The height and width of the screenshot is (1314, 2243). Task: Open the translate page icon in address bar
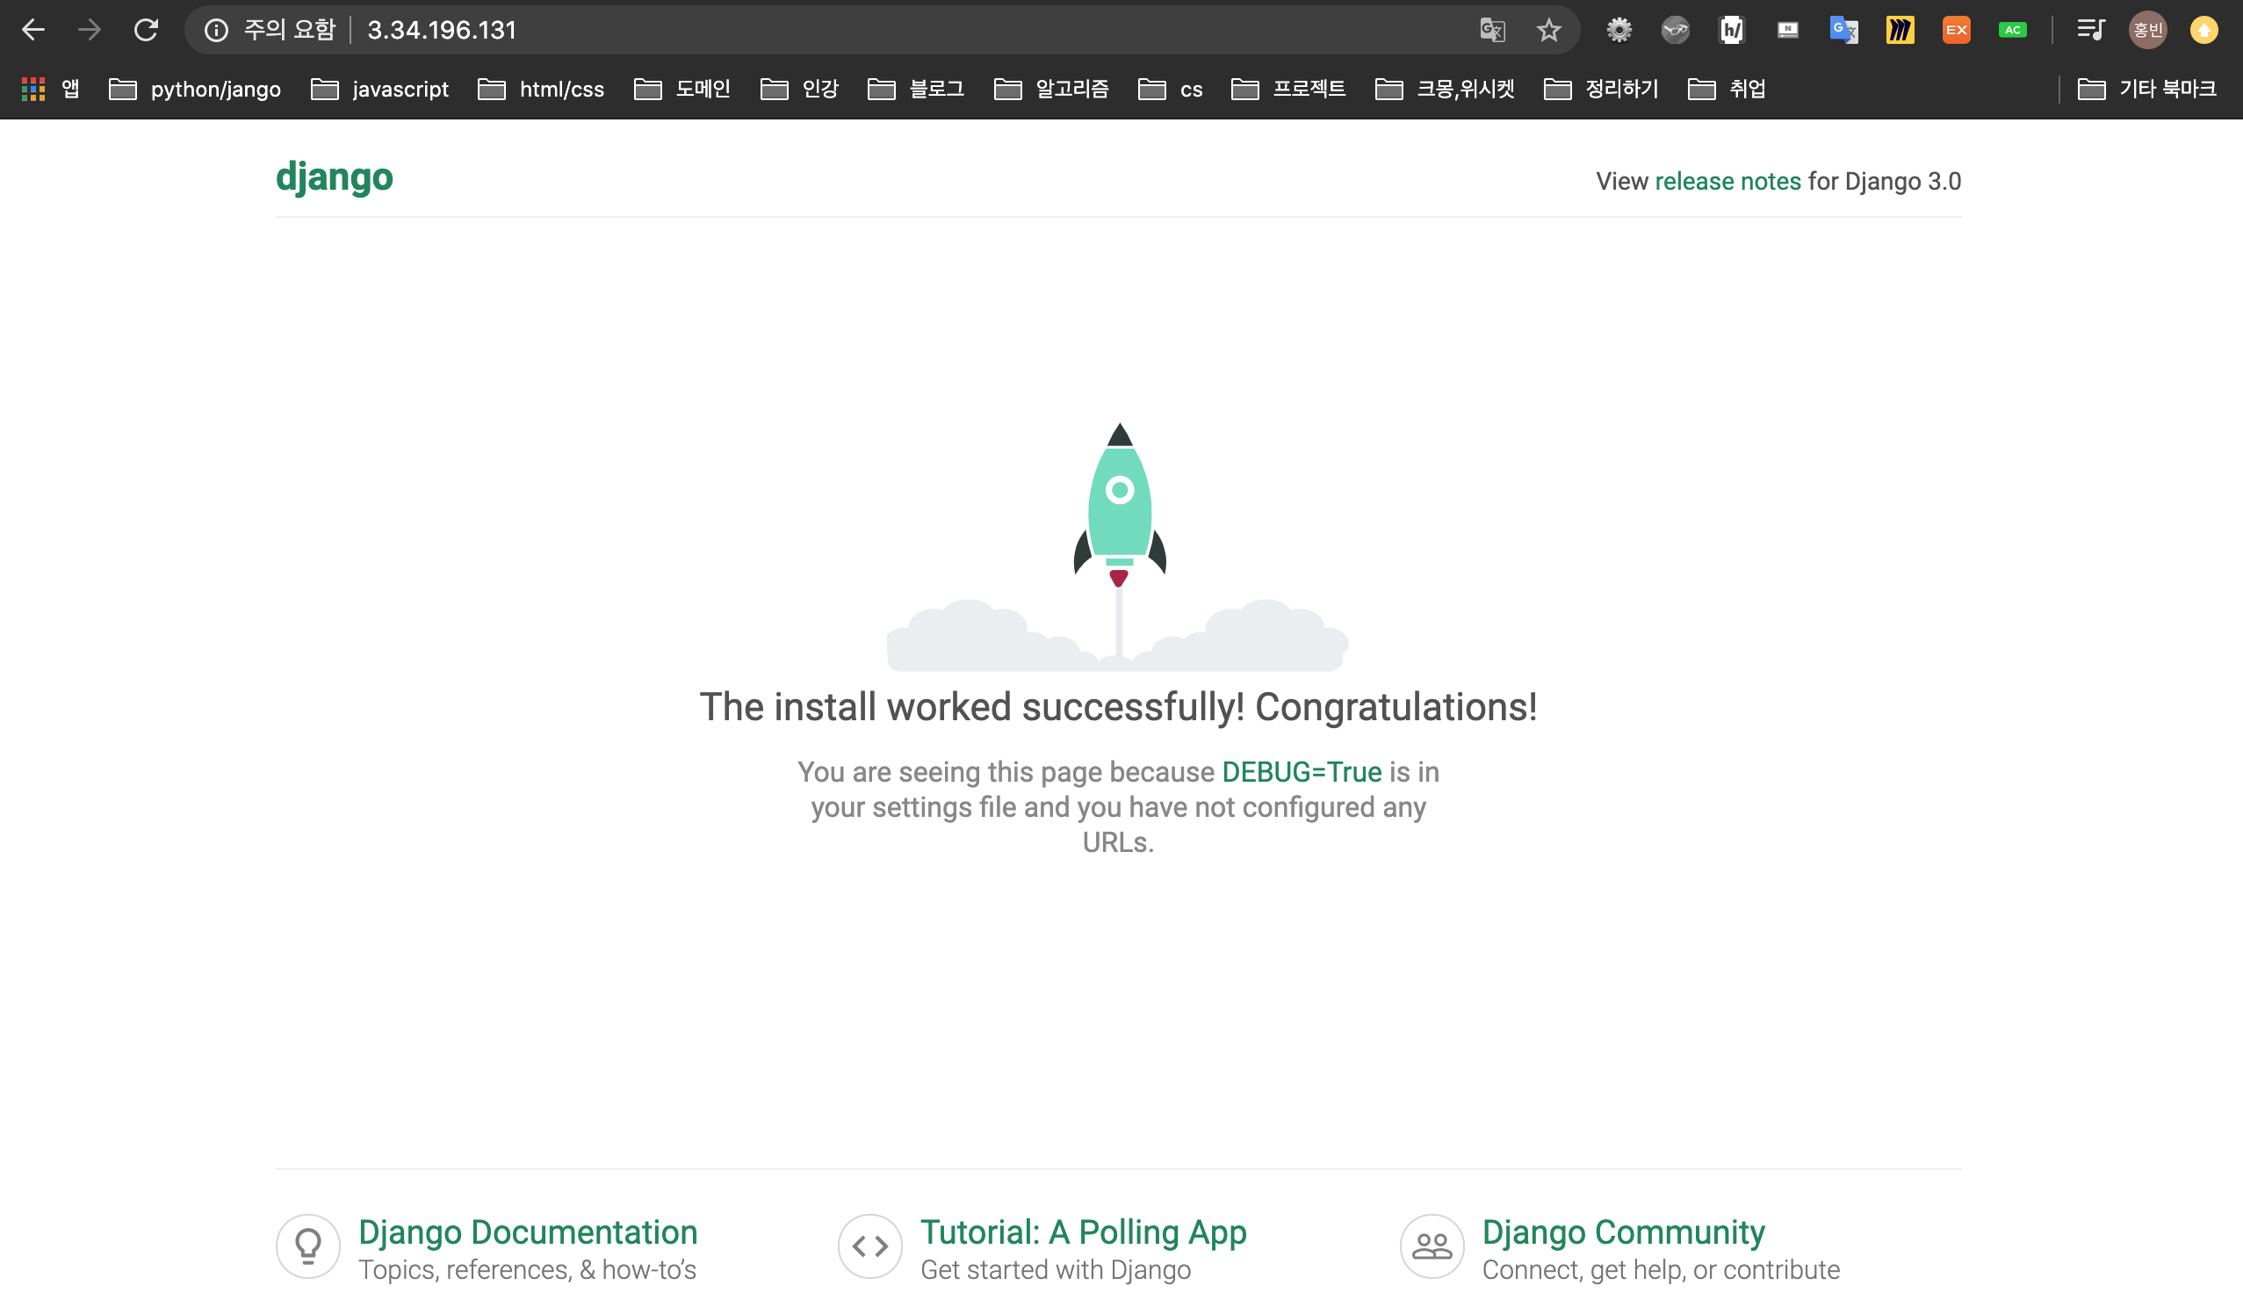coord(1492,30)
